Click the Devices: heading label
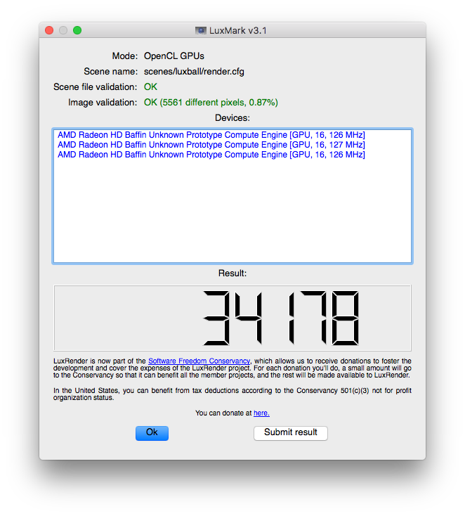The height and width of the screenshot is (516, 465). pos(232,118)
